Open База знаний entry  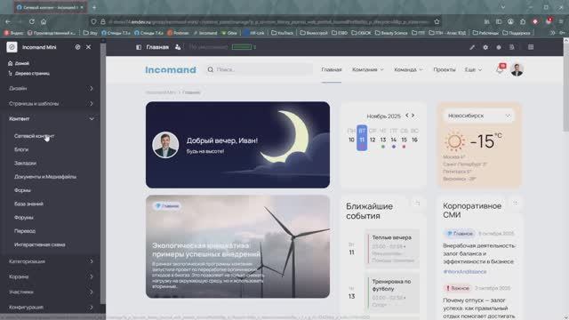click(28, 204)
